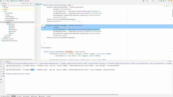Hide the Run panel using minus icon
This screenshot has height=97, width=173.
click(172, 61)
